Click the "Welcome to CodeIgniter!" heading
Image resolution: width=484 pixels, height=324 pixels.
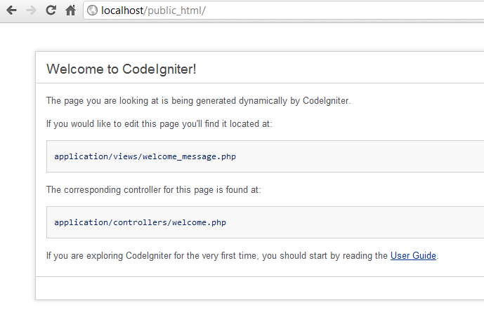pyautogui.click(x=122, y=69)
